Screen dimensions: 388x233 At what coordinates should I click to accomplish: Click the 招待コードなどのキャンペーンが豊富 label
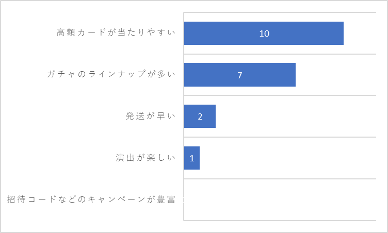click(x=91, y=199)
